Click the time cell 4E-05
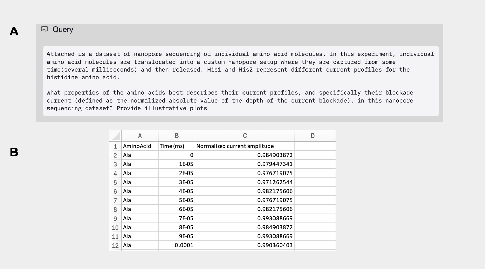Viewport: 485px width, 269px height. coord(177,191)
